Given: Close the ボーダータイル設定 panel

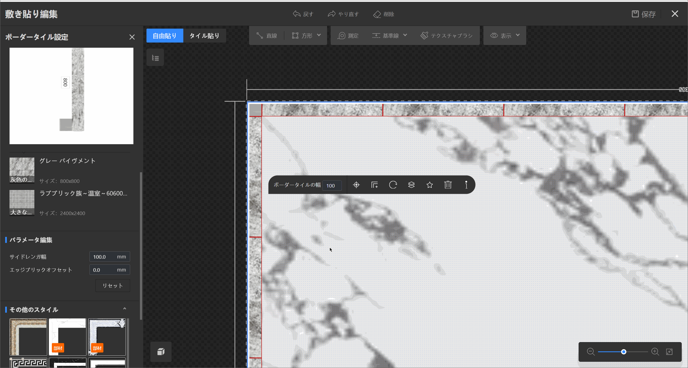Looking at the screenshot, I should [x=132, y=37].
